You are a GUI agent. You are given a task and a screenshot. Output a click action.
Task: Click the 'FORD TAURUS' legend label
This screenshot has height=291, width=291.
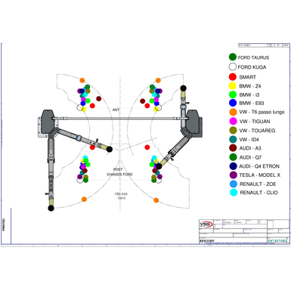[x=253, y=57]
